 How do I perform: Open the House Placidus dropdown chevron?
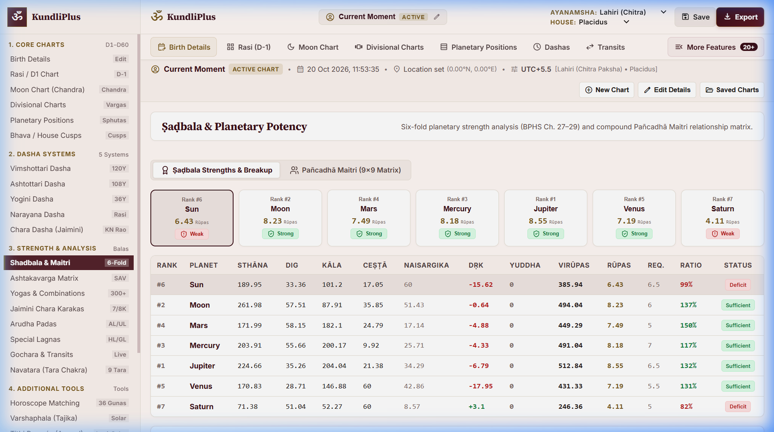[626, 22]
